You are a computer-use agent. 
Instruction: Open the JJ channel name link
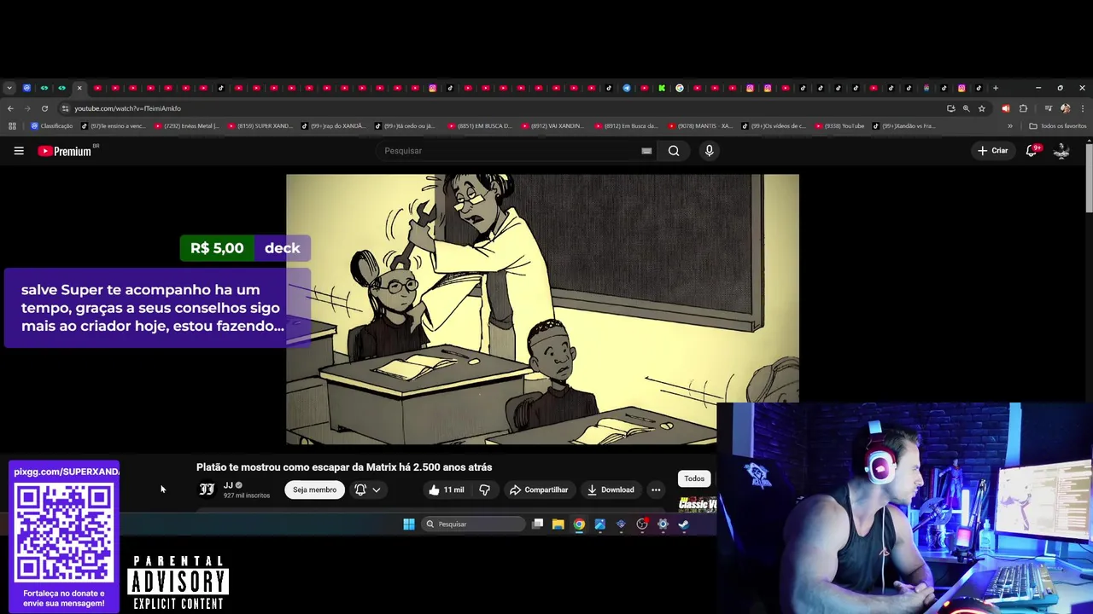[x=228, y=485]
